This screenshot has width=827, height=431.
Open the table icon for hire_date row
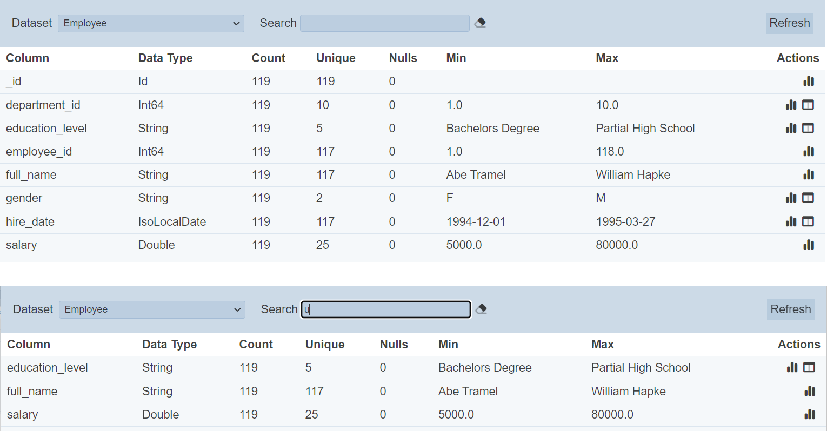coord(808,221)
